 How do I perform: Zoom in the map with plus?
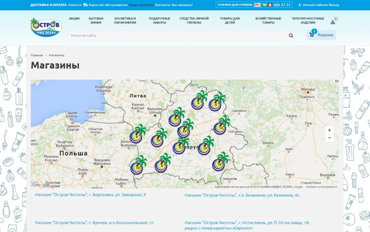pyautogui.click(x=330, y=130)
